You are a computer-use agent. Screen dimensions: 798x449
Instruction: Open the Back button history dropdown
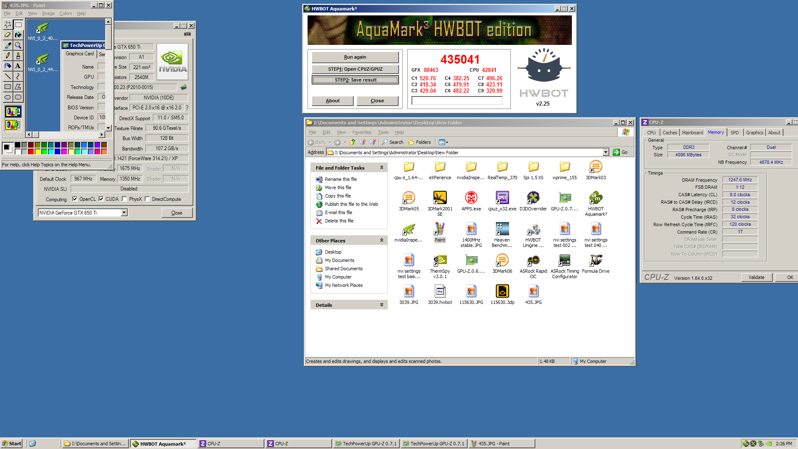click(330, 142)
